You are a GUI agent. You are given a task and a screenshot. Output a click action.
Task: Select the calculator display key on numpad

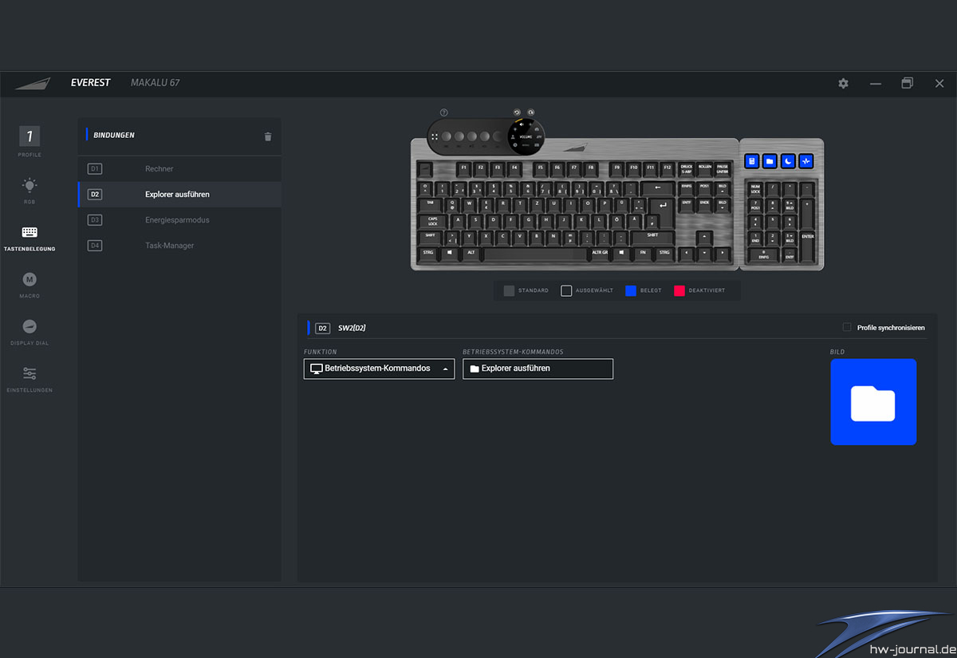coord(752,161)
